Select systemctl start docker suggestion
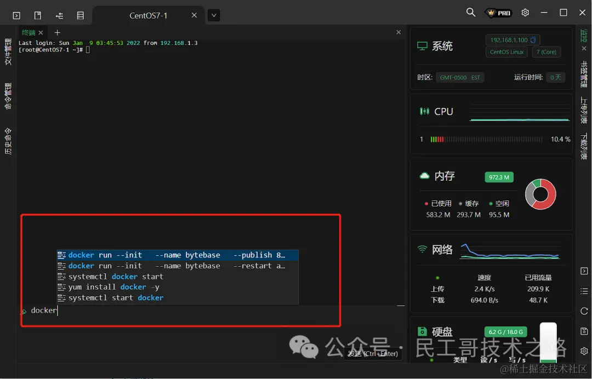This screenshot has width=592, height=379. [178, 298]
